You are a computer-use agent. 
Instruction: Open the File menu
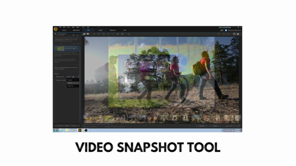[x=60, y=27]
